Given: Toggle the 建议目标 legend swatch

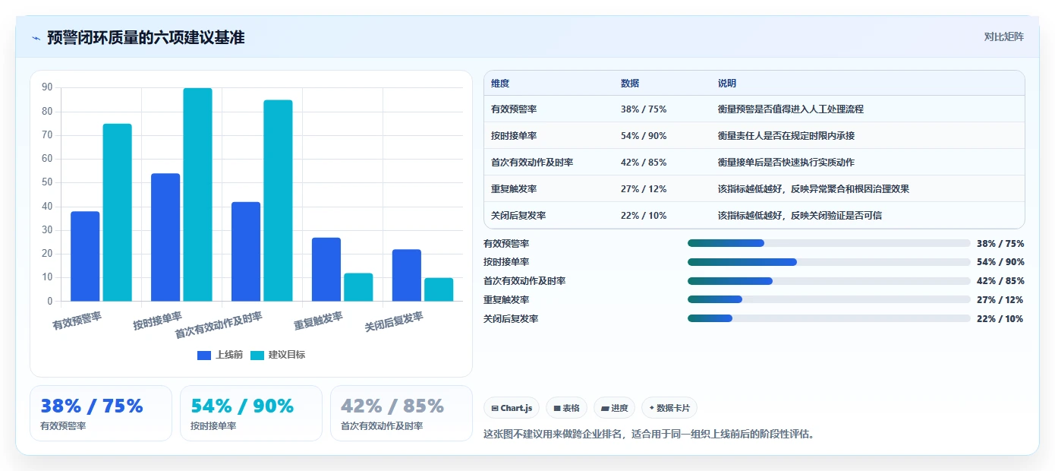Looking at the screenshot, I should (257, 355).
